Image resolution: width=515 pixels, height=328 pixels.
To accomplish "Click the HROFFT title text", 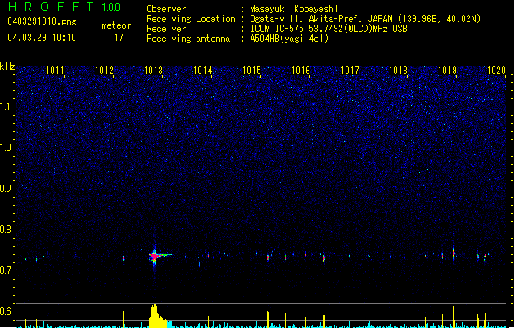I will (x=51, y=7).
